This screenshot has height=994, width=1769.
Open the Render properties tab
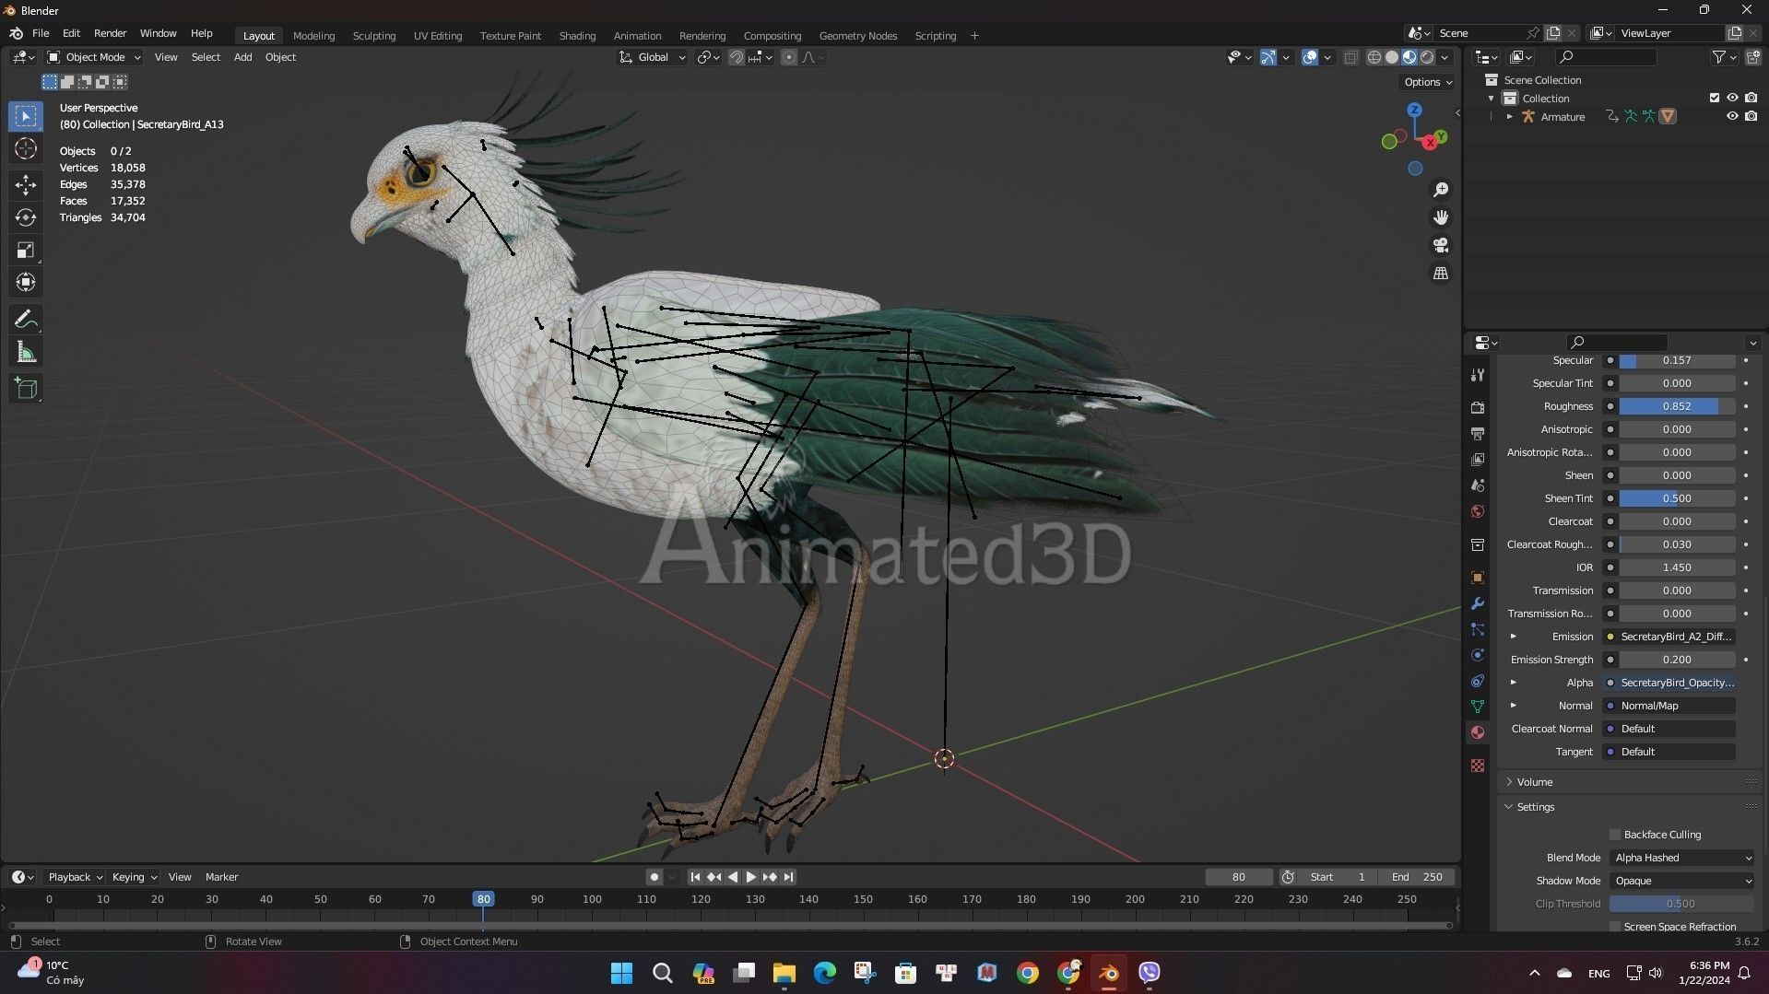[x=1478, y=407]
